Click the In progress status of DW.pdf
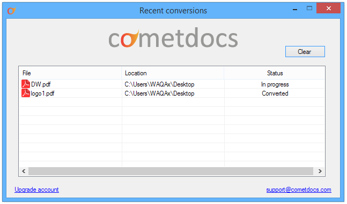Viewport: 347px width, 204px height. pyautogui.click(x=275, y=84)
